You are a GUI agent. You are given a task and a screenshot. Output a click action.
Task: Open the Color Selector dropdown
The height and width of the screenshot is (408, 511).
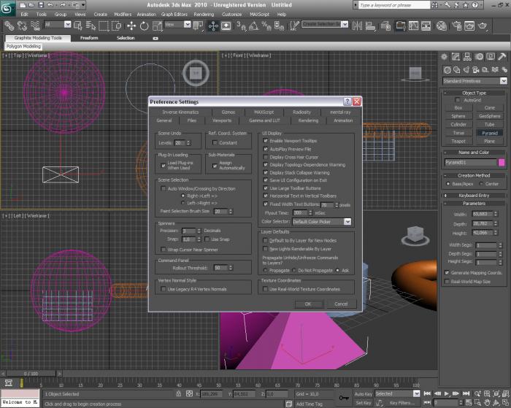point(321,222)
